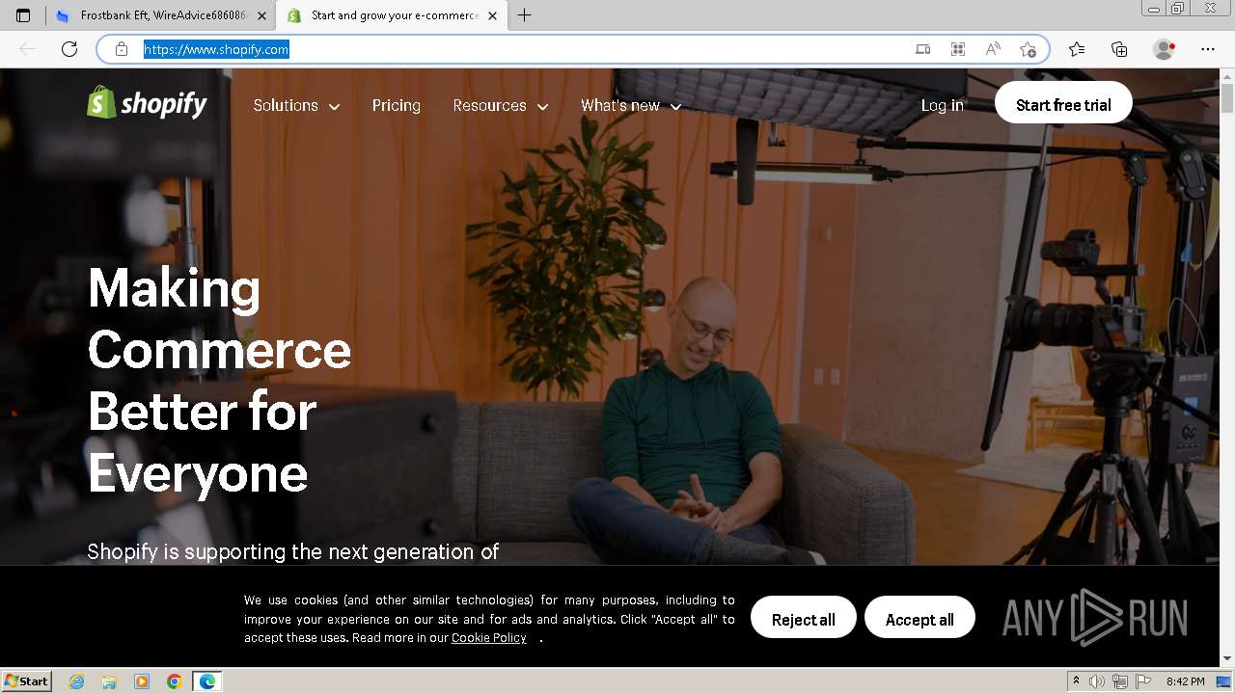This screenshot has width=1235, height=694.
Task: Click the QR/extensions grid icon in address bar
Action: (958, 49)
